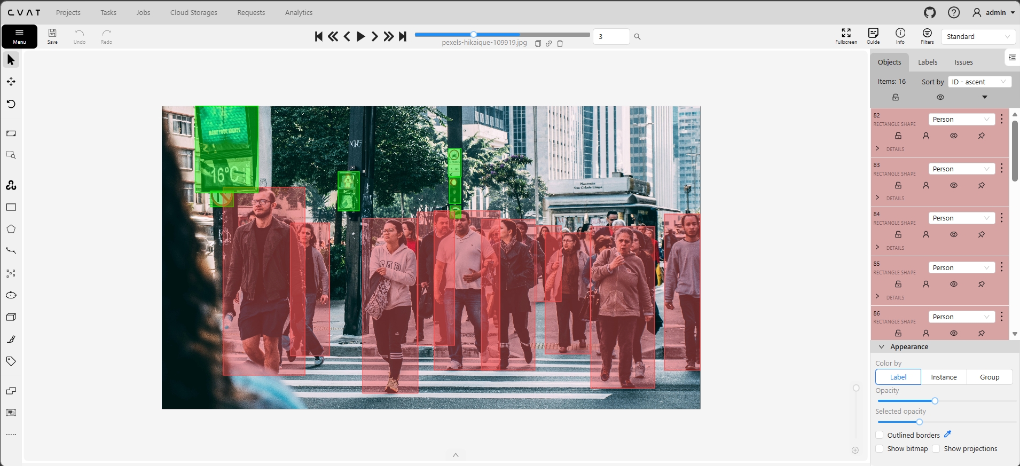Step forward several frames
The height and width of the screenshot is (466, 1020).
tap(389, 36)
